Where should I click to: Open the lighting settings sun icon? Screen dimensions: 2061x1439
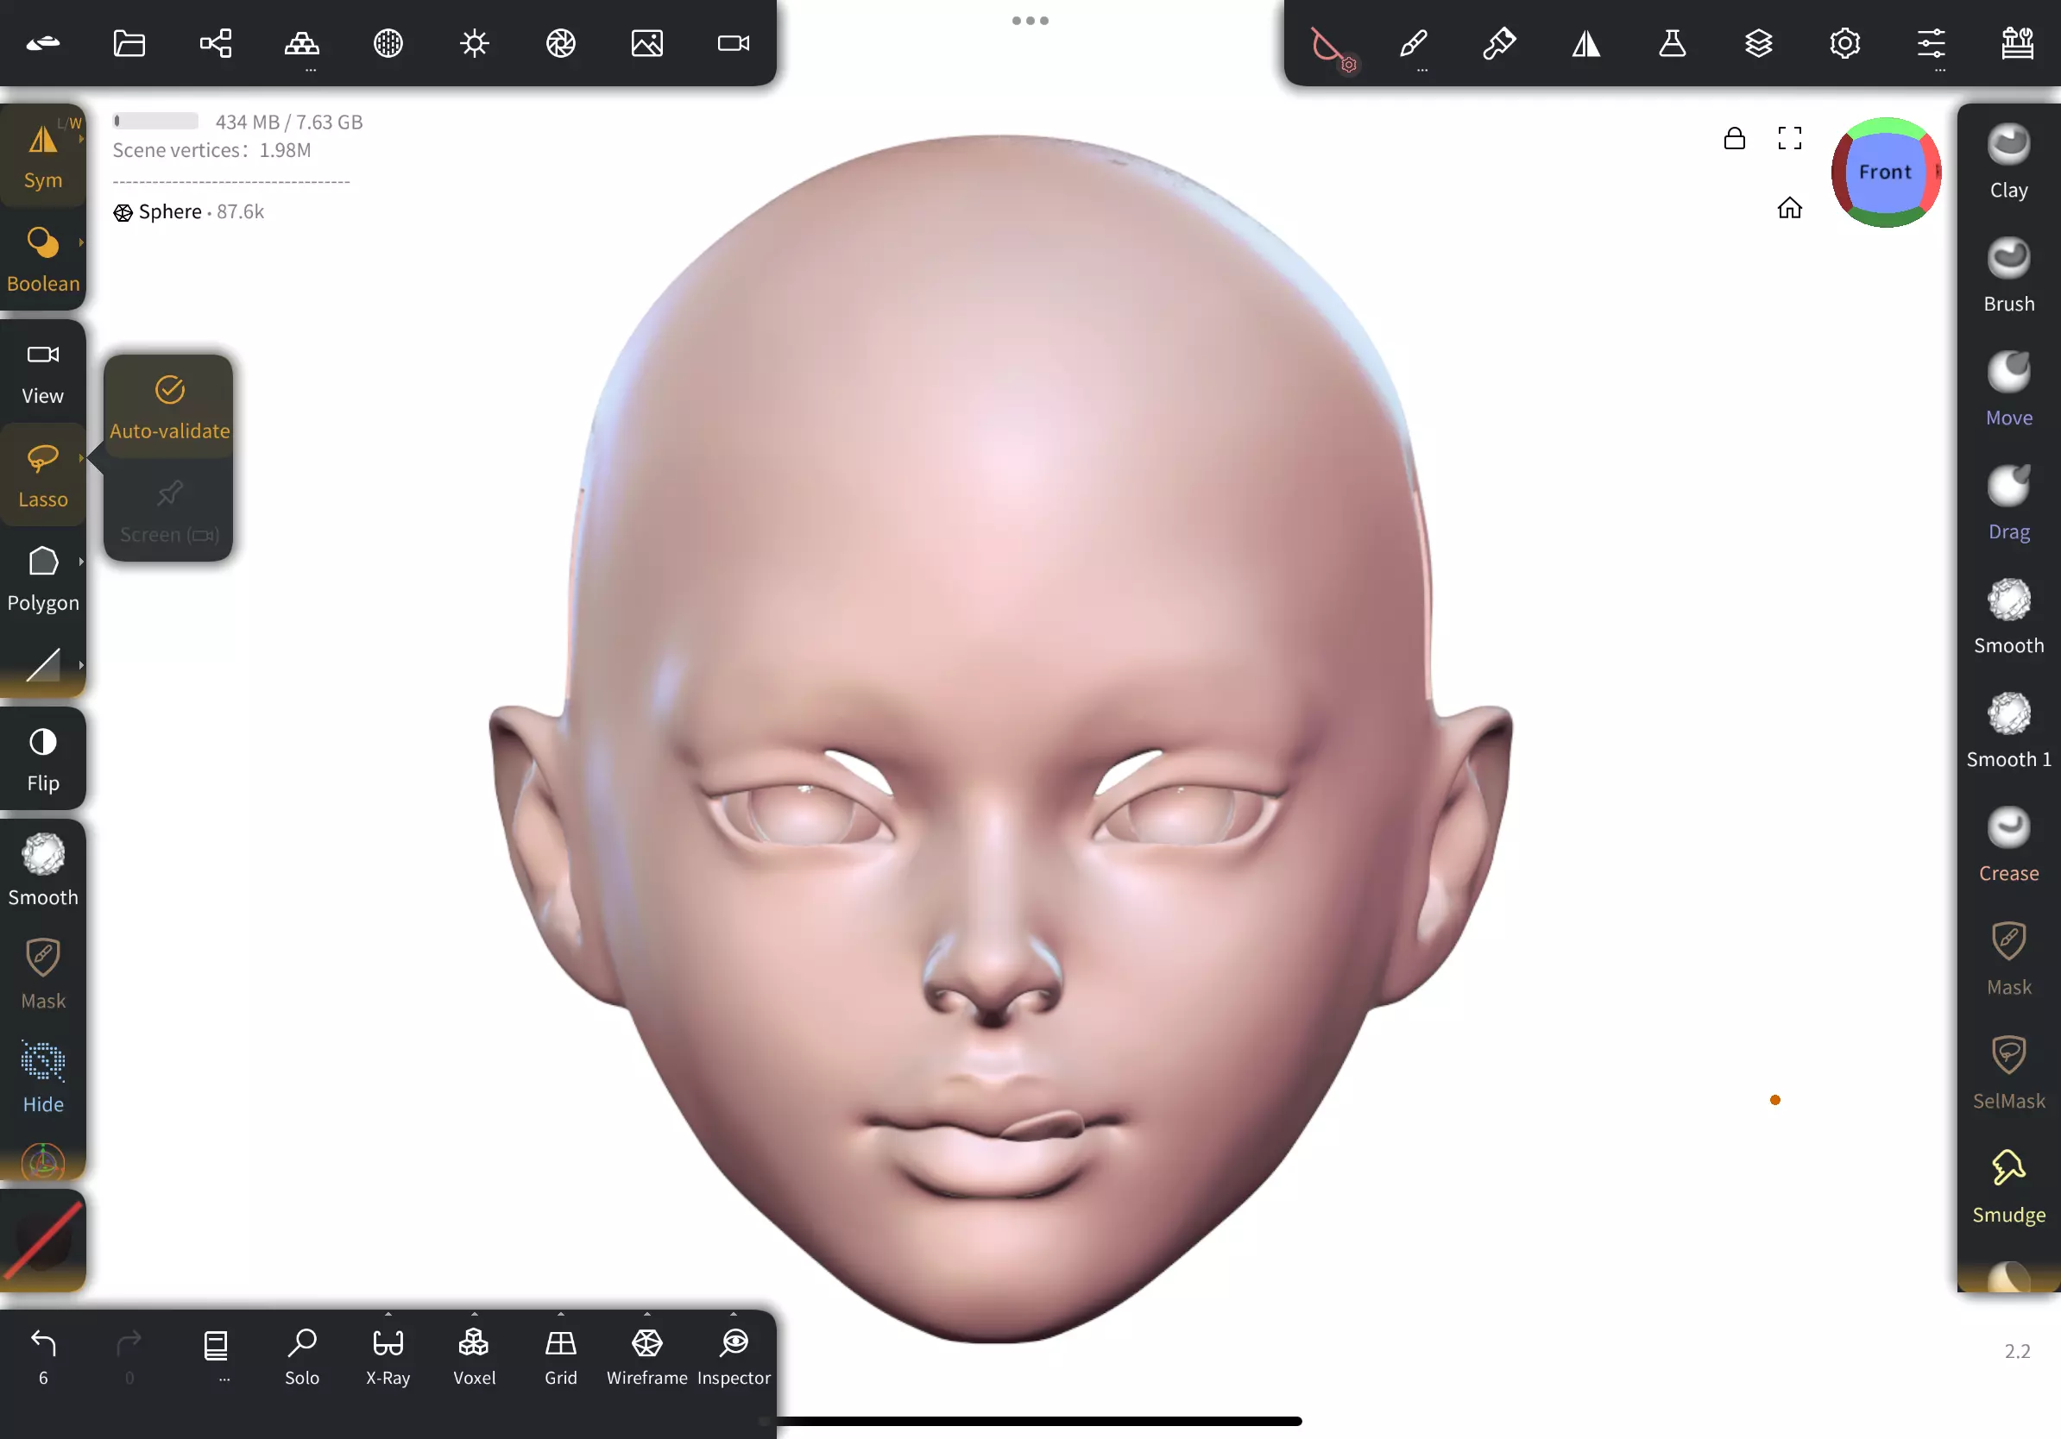(x=474, y=43)
